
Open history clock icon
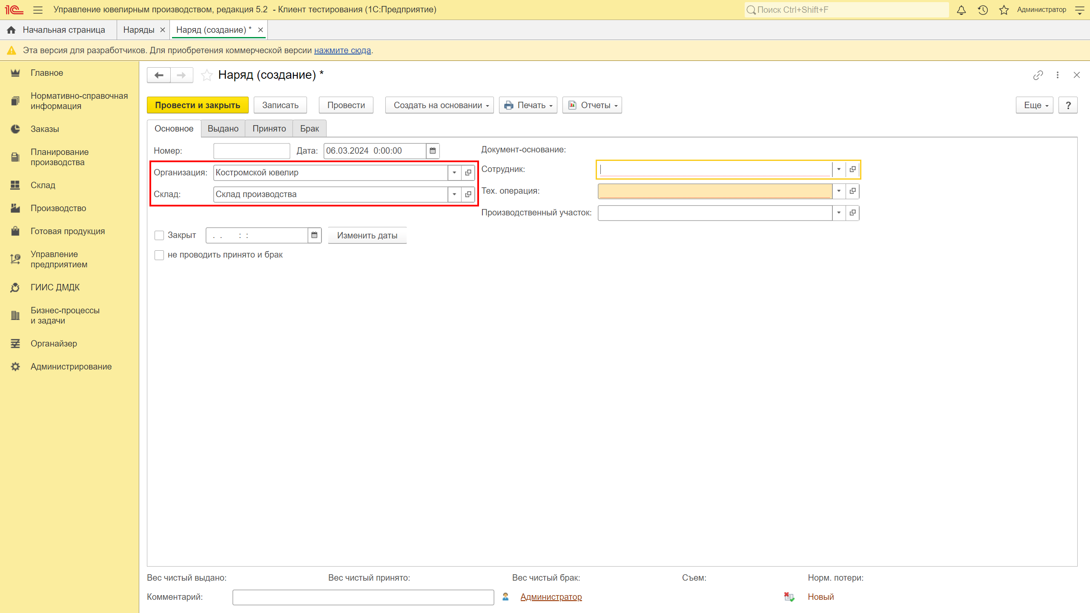point(983,10)
